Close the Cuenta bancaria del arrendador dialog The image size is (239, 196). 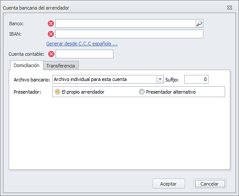pyautogui.click(x=229, y=8)
